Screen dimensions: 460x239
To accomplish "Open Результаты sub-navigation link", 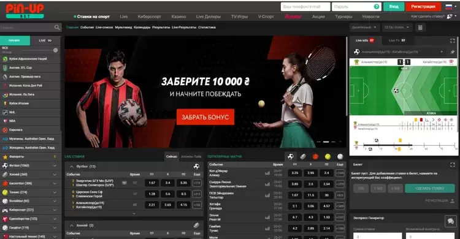I will pos(161,28).
